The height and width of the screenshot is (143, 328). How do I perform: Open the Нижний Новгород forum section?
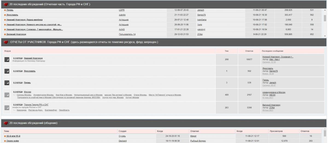click(x=33, y=58)
